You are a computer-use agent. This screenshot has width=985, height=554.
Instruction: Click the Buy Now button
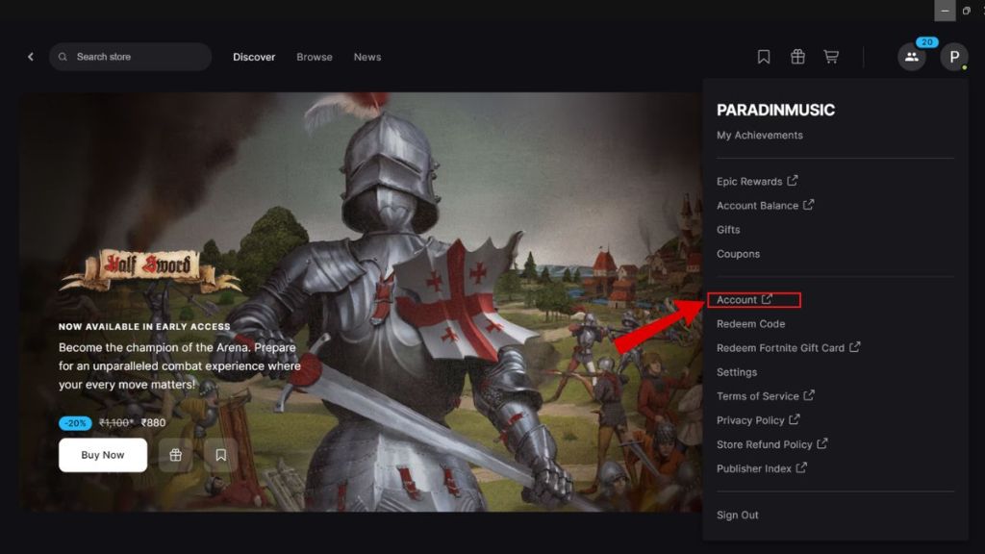[102, 454]
